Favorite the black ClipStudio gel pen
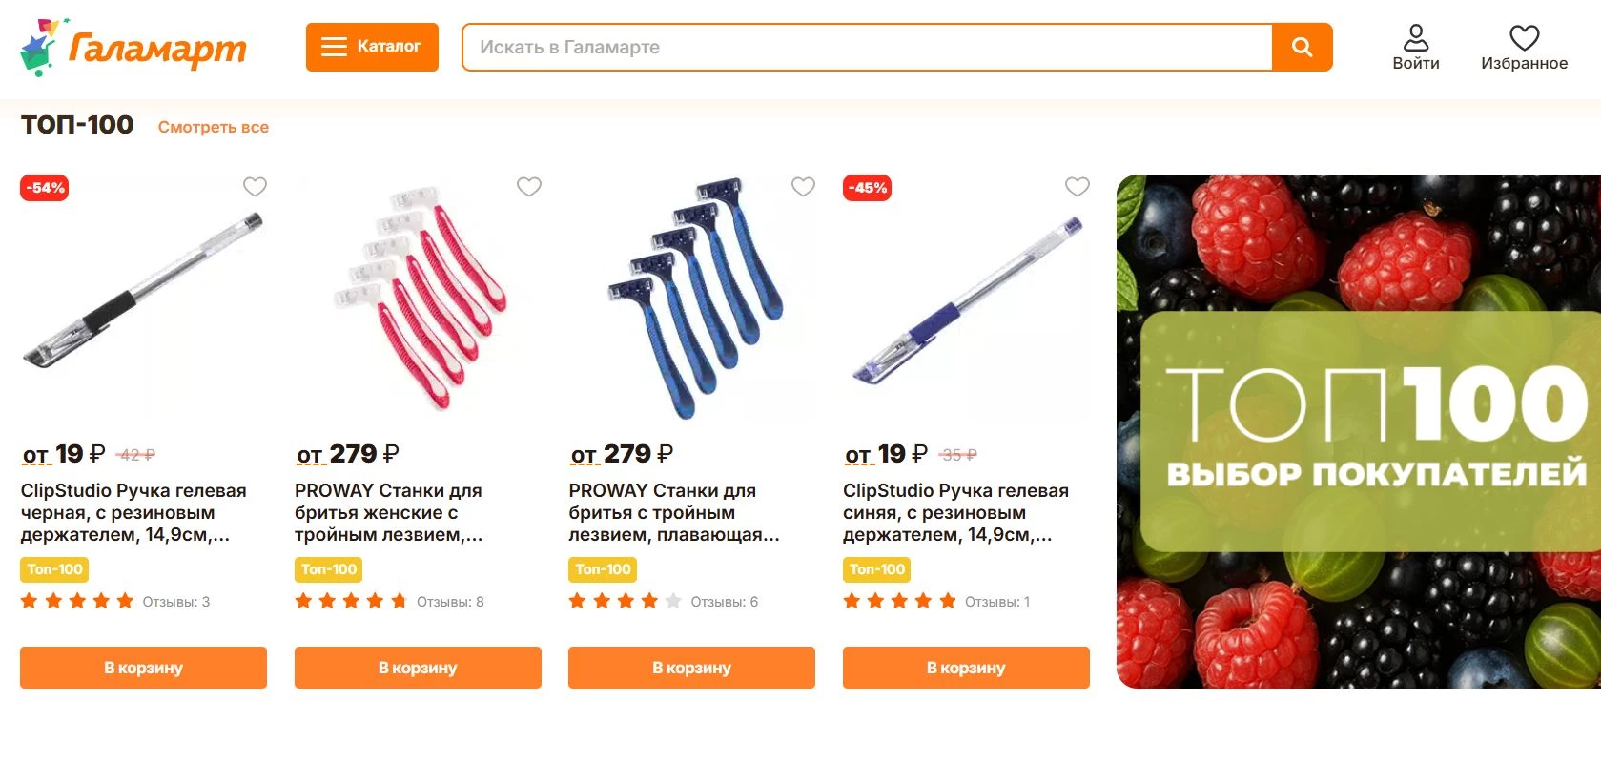Screen dimensions: 1601x763 (255, 187)
